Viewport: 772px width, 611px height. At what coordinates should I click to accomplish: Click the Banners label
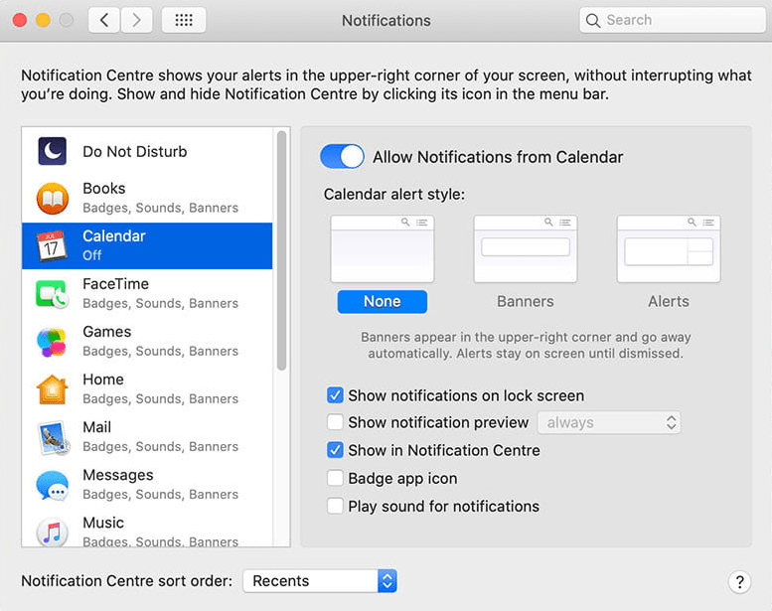pos(526,301)
